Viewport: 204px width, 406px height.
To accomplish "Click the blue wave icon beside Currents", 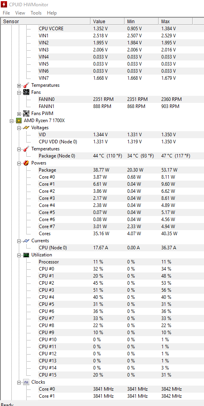I will tap(26, 241).
